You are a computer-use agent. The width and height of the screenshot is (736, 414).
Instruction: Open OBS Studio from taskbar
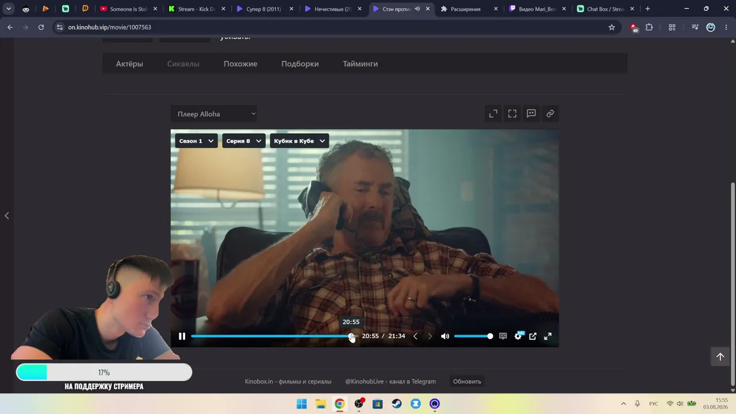tap(359, 404)
